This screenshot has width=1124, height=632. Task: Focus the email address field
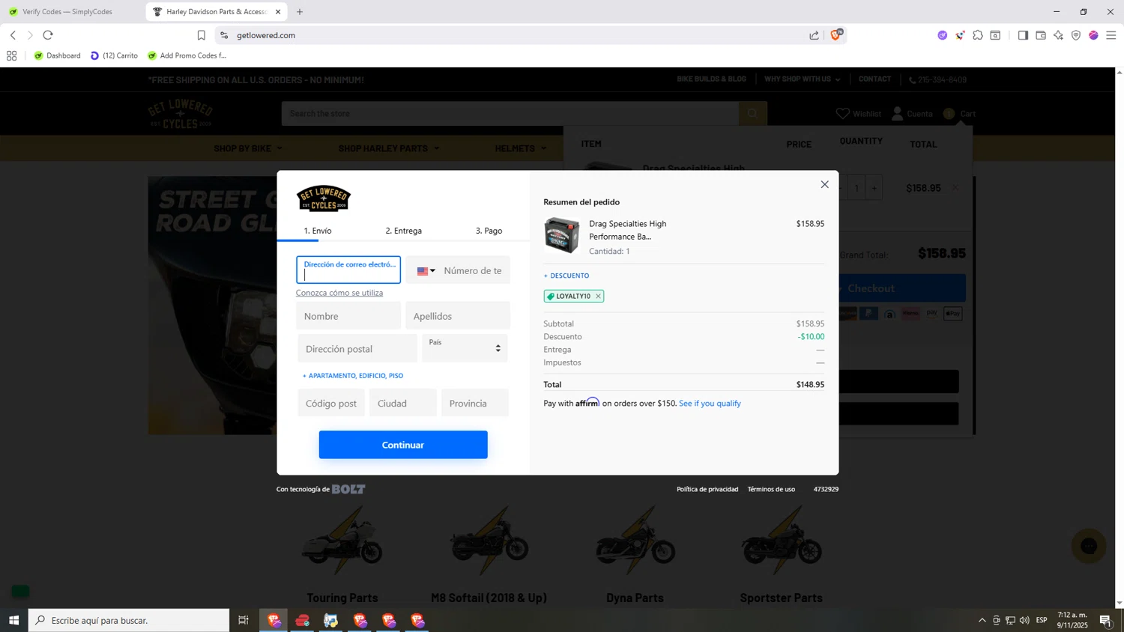point(348,270)
